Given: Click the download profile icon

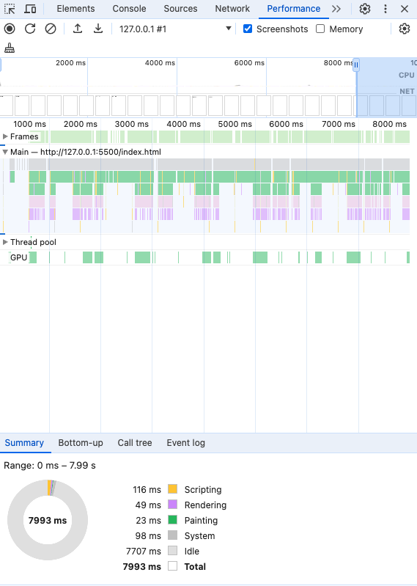Looking at the screenshot, I should (x=98, y=29).
